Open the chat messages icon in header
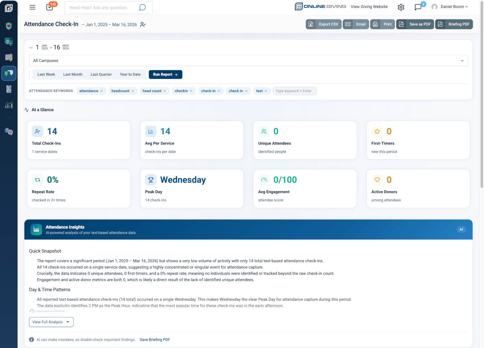Viewport: 484px width, 348px height. [418, 7]
